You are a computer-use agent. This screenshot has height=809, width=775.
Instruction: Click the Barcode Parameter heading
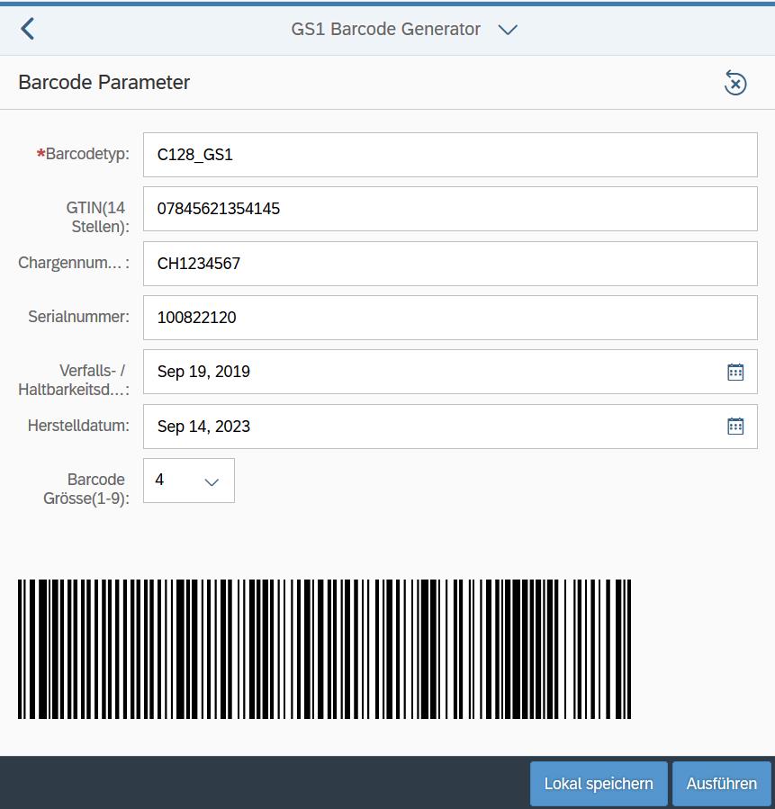coord(104,83)
